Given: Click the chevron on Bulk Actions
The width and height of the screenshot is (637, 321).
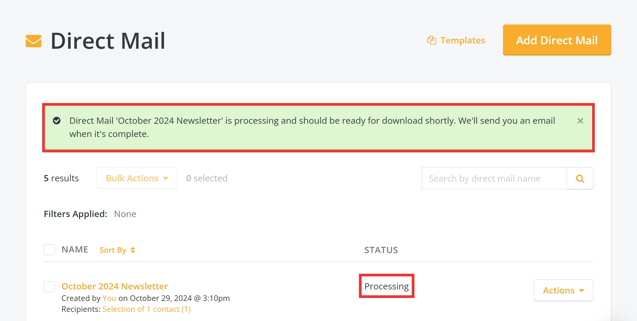Looking at the screenshot, I should point(166,178).
